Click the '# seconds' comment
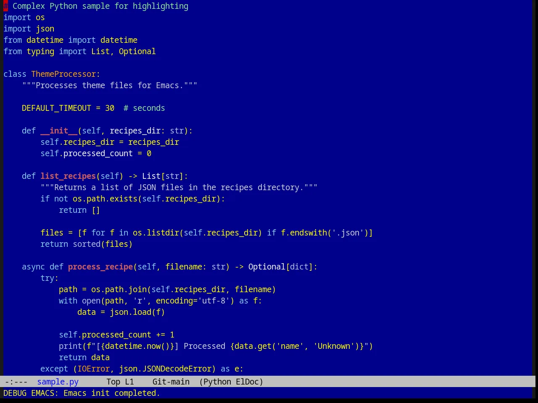This screenshot has width=538, height=403. tap(144, 108)
